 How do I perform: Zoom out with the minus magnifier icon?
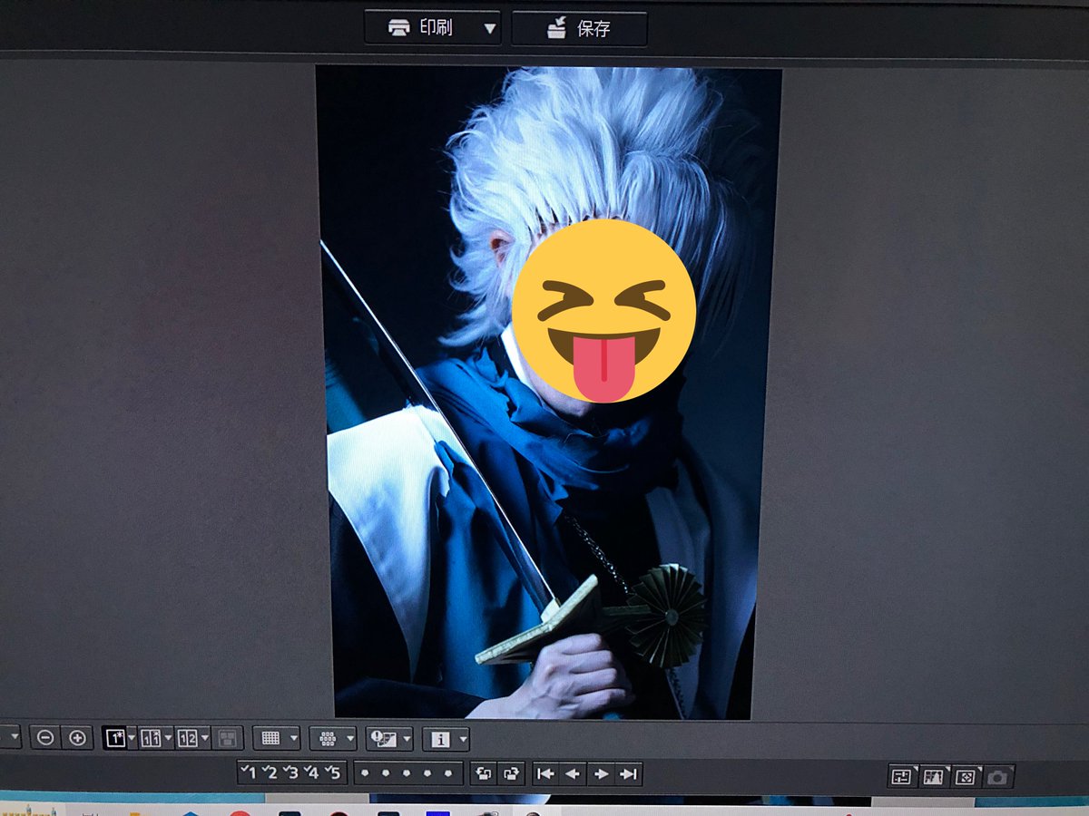tap(44, 737)
